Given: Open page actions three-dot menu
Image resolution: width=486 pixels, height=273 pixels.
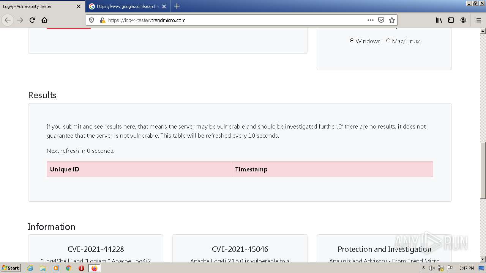Looking at the screenshot, I should (371, 20).
